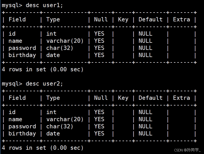Select 'date' type in user2 table
Viewport: 204px width, 154px height.
click(53, 133)
